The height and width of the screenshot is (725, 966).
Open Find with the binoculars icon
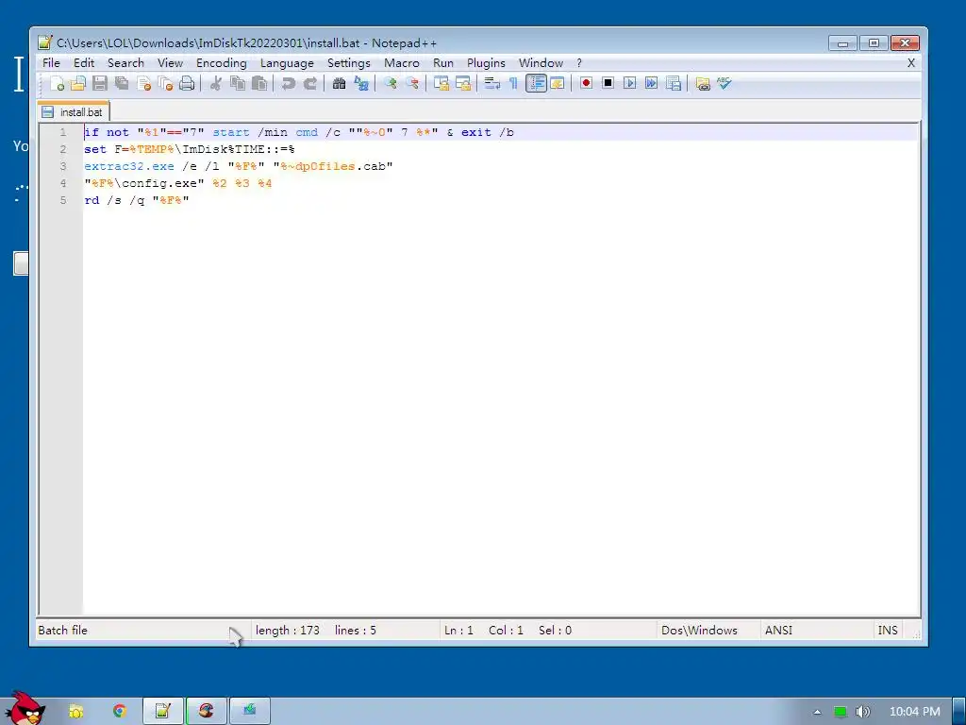[339, 83]
